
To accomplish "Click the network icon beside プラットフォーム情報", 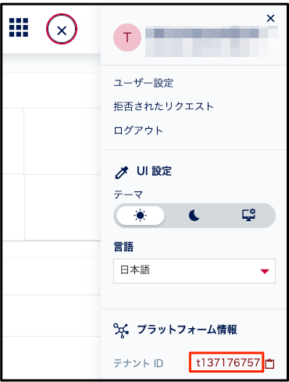I will [121, 330].
